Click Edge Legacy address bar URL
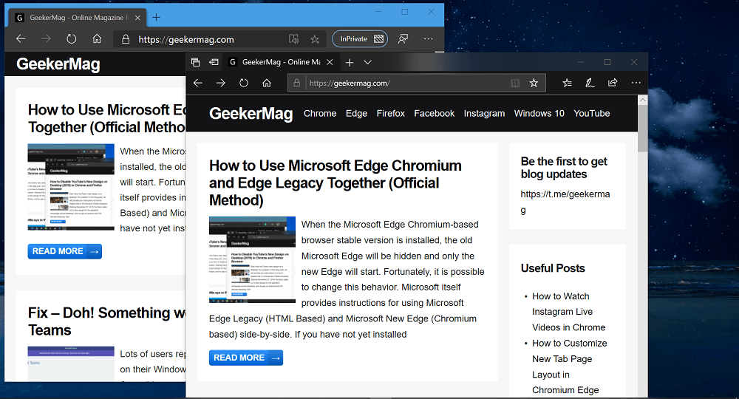Screen dimensions: 739x399 point(350,83)
